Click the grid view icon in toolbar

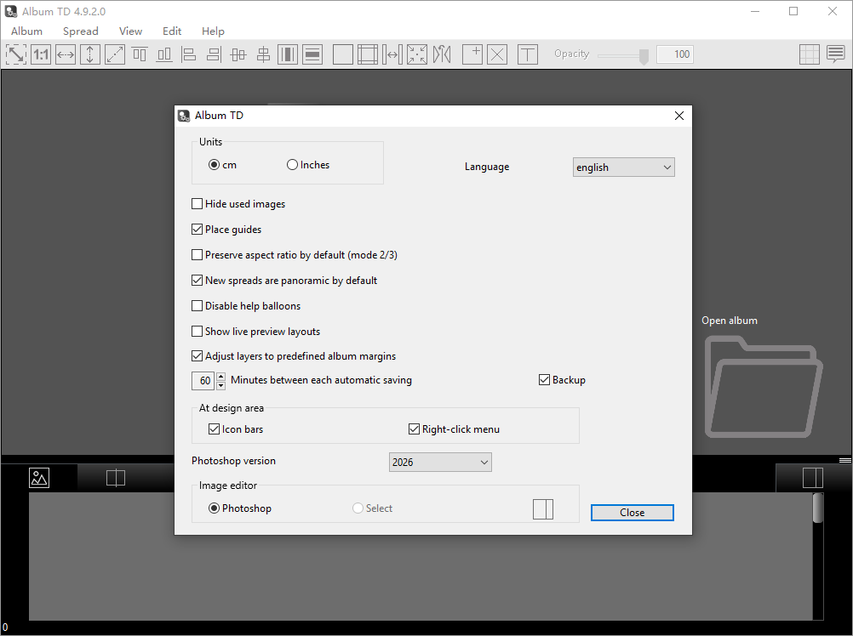click(810, 54)
